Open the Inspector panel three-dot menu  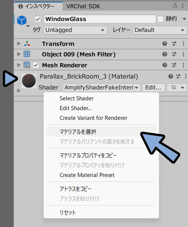point(183,6)
